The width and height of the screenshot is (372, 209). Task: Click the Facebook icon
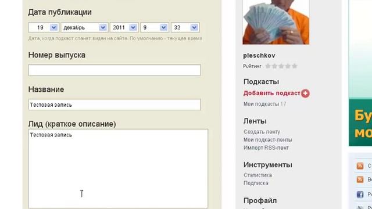[x=360, y=194]
